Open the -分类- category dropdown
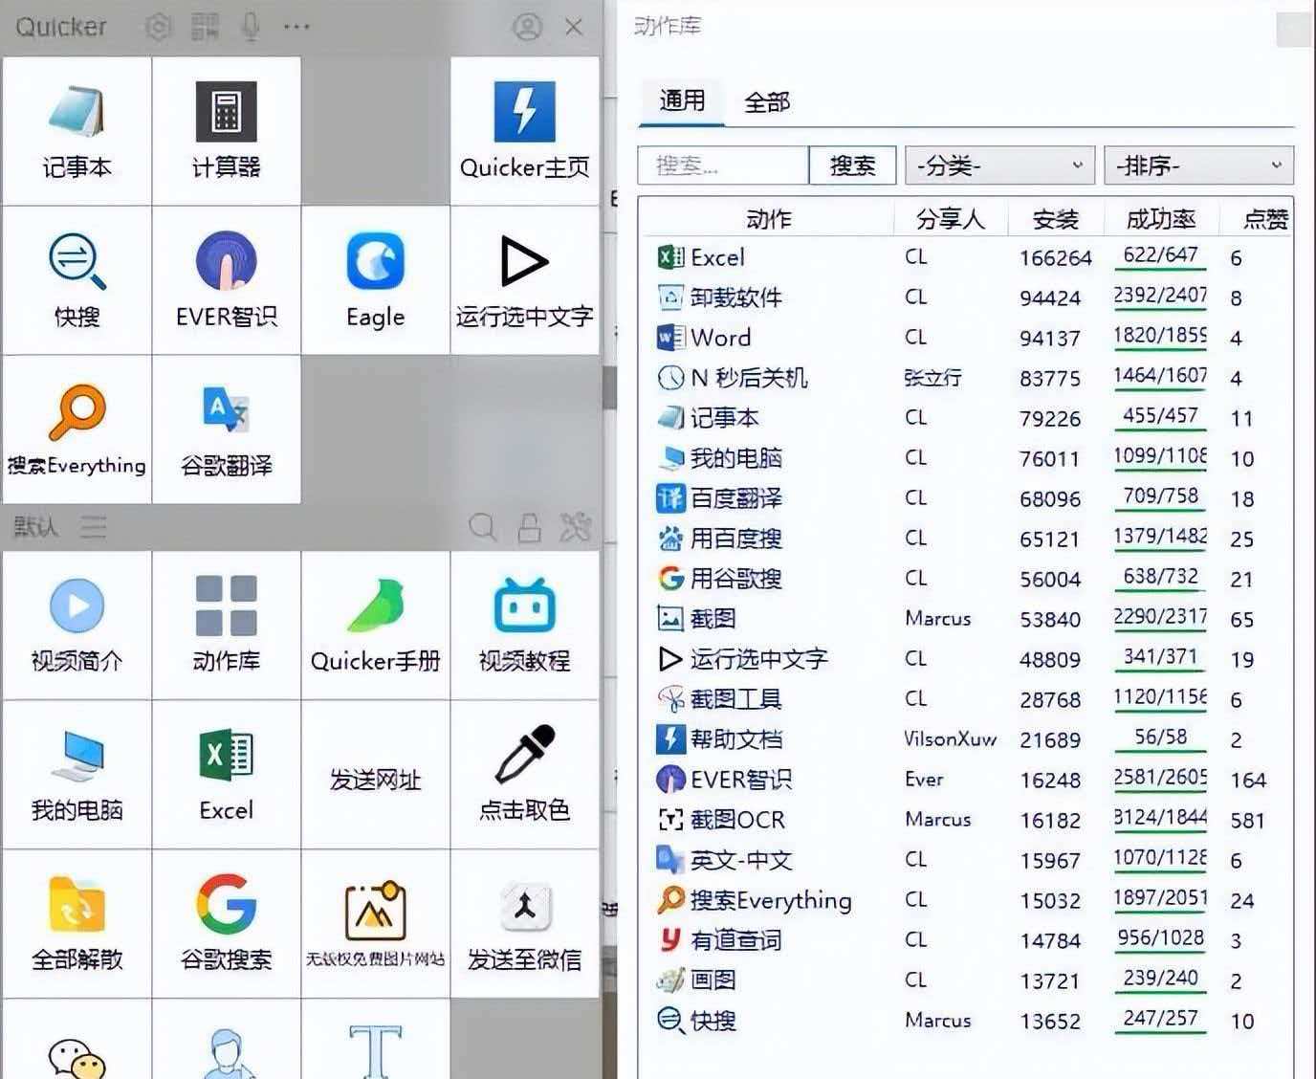Screen dimensions: 1316x1079 998,165
